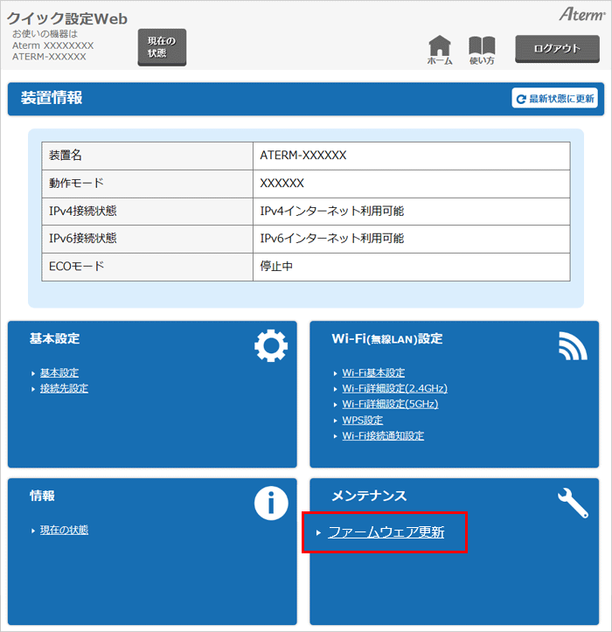Click the Aterm logo

point(581,15)
